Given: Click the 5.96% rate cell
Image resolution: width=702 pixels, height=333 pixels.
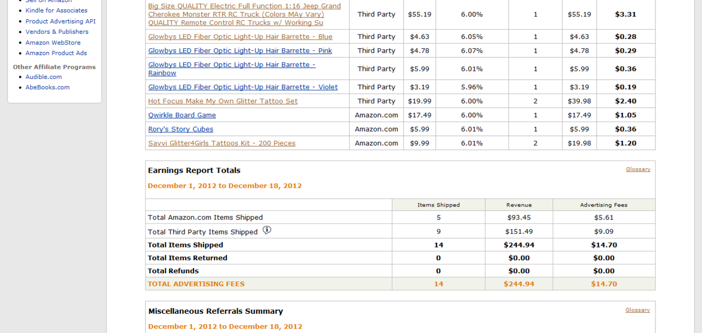Looking at the screenshot, I should tap(472, 87).
